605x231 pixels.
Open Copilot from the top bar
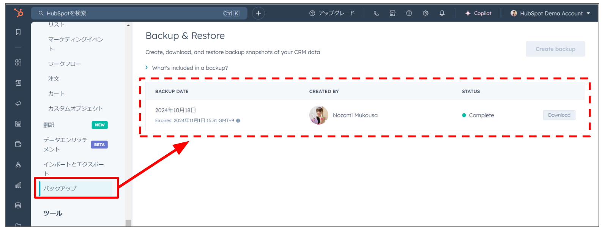[478, 13]
